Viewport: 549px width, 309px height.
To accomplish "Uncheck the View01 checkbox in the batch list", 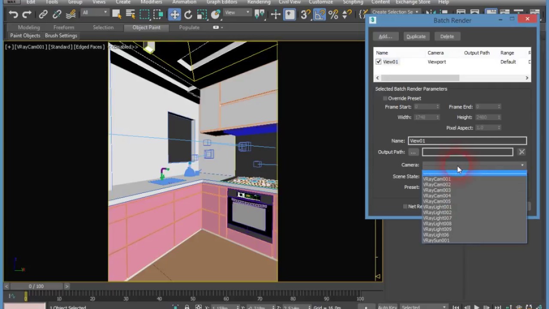I will pos(378,62).
